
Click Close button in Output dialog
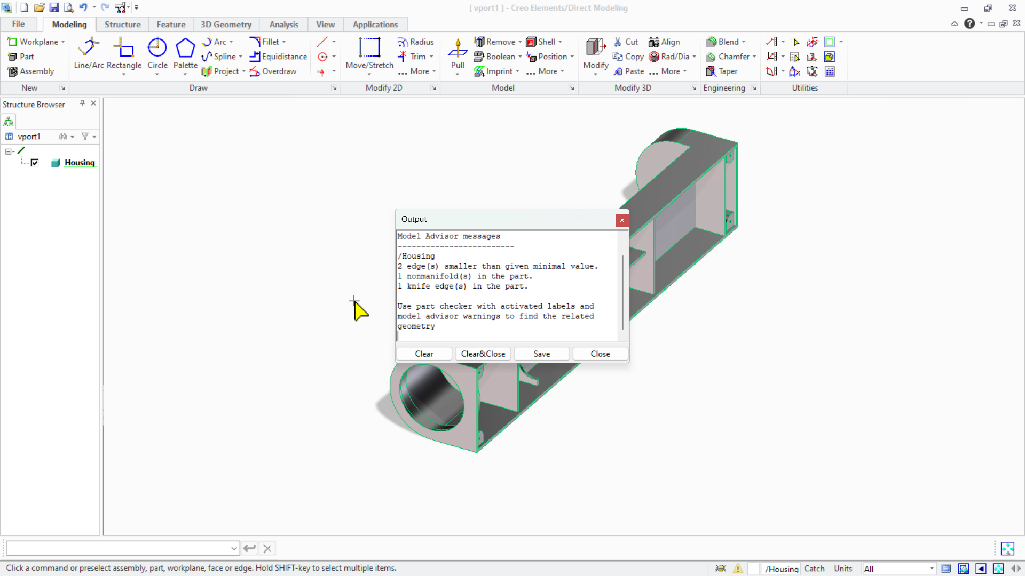(600, 354)
